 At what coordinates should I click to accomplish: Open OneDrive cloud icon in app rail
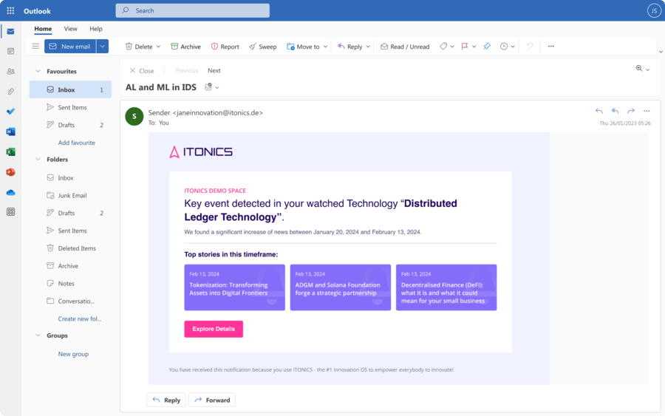[x=10, y=193]
